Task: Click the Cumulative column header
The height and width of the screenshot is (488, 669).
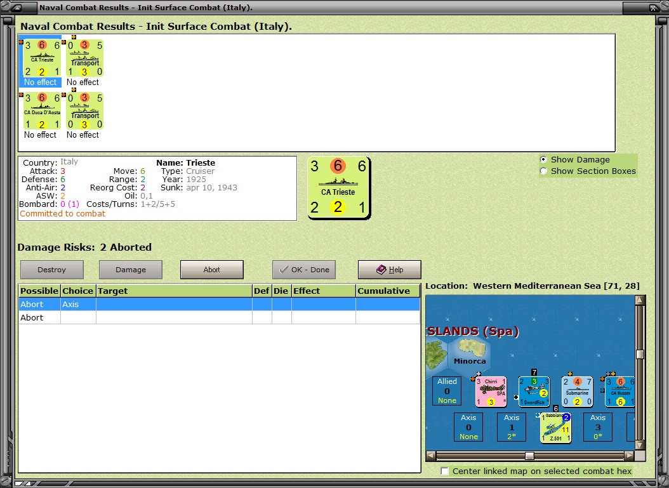Action: point(388,291)
